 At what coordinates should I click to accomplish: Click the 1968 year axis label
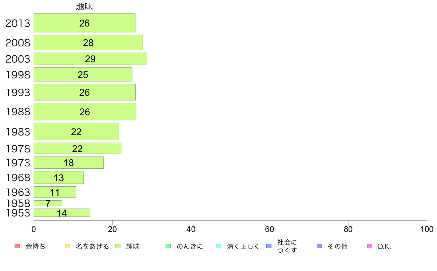click(x=18, y=177)
